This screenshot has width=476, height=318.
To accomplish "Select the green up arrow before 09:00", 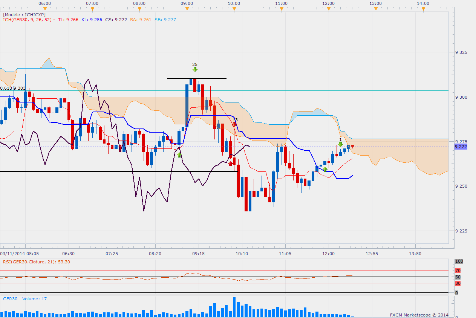I will [x=179, y=154].
